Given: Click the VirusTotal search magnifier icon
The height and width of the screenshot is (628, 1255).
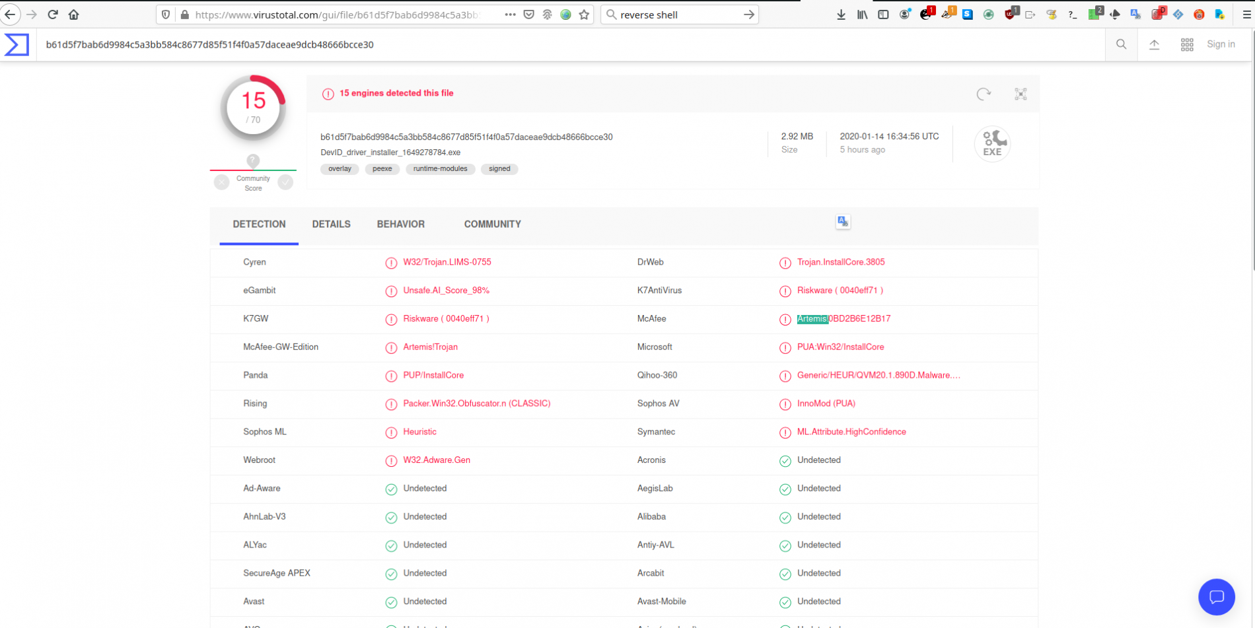Looking at the screenshot, I should click(x=1121, y=44).
